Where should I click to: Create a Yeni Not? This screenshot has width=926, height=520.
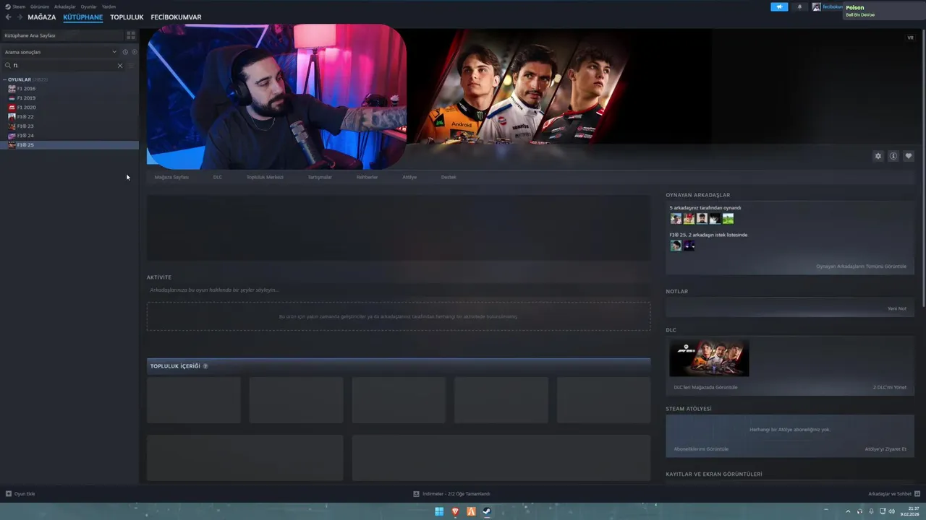pos(897,308)
